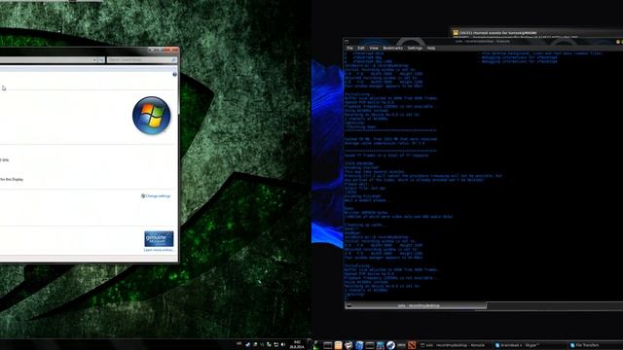Open the Bookmarks menu in Konsole
This screenshot has height=350, width=623.
click(392, 48)
